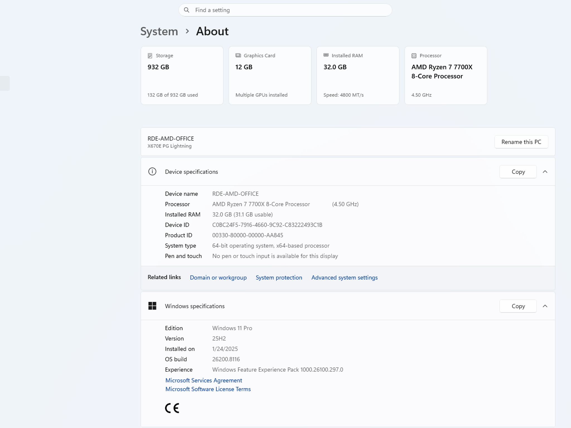This screenshot has width=571, height=428.
Task: Click the Processor card chip icon
Action: coord(414,56)
